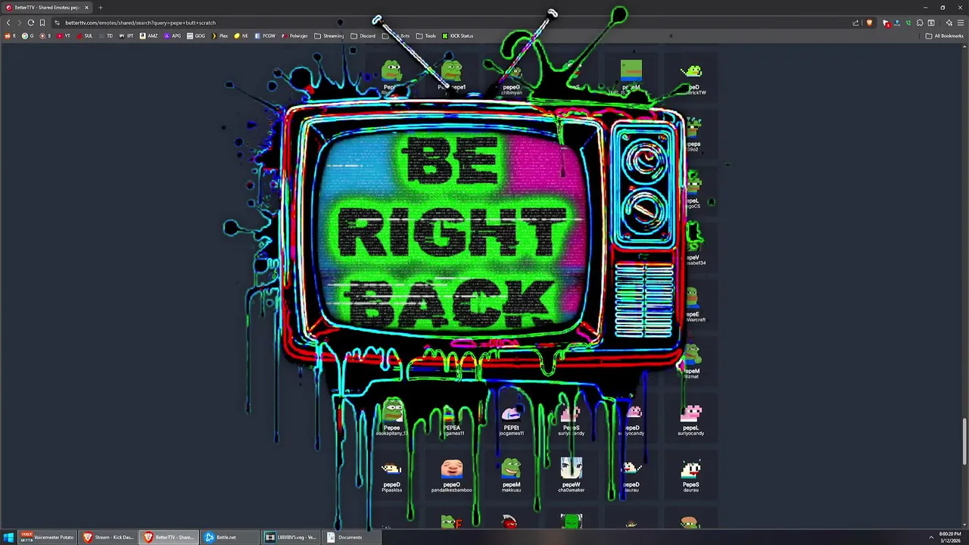Select the pepeW emote by cha0smaker
969x545 pixels.
(x=572, y=475)
